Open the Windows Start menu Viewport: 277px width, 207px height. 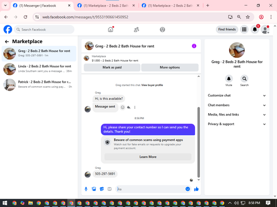coord(5,203)
